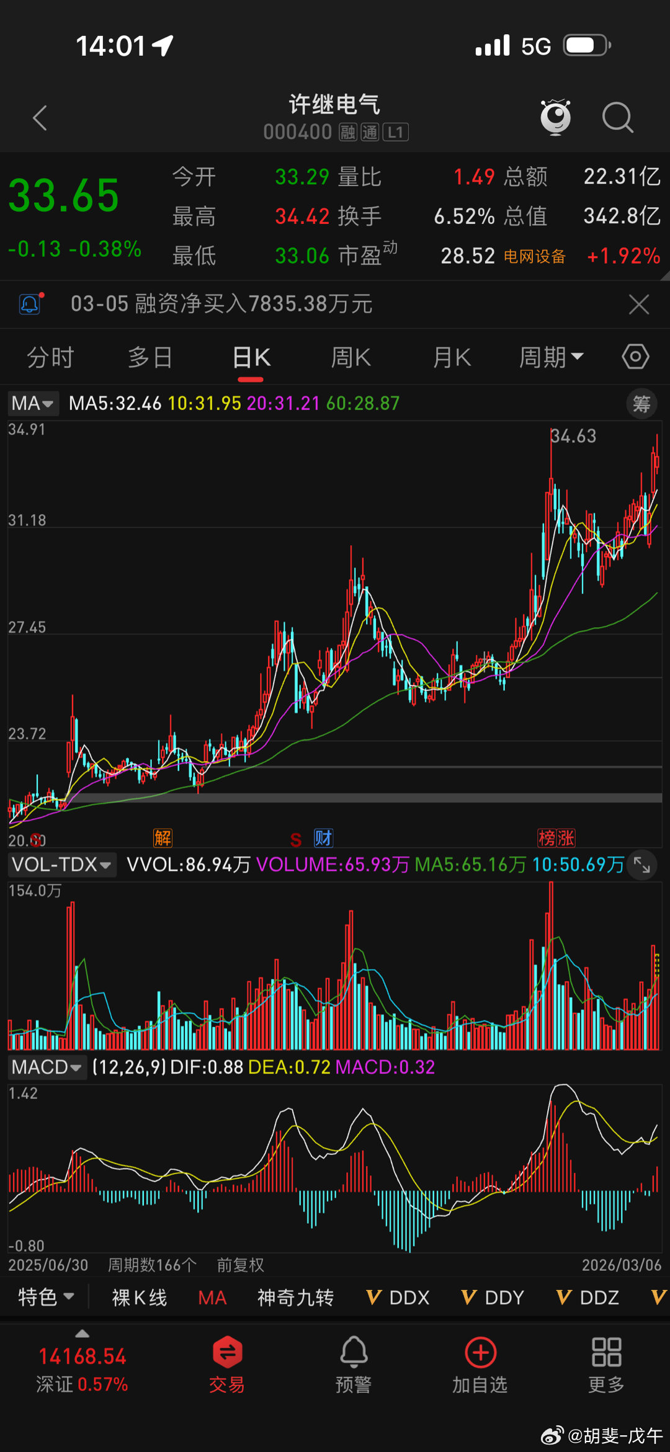Tap the 涨 marker on the chart
Image resolution: width=670 pixels, height=1452 pixels.
pos(566,838)
